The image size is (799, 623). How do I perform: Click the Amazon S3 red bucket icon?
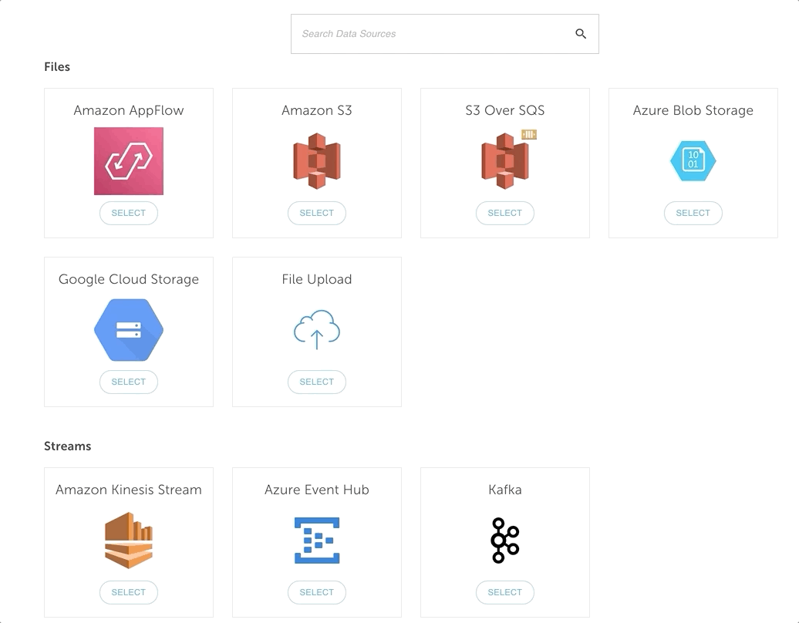[316, 161]
